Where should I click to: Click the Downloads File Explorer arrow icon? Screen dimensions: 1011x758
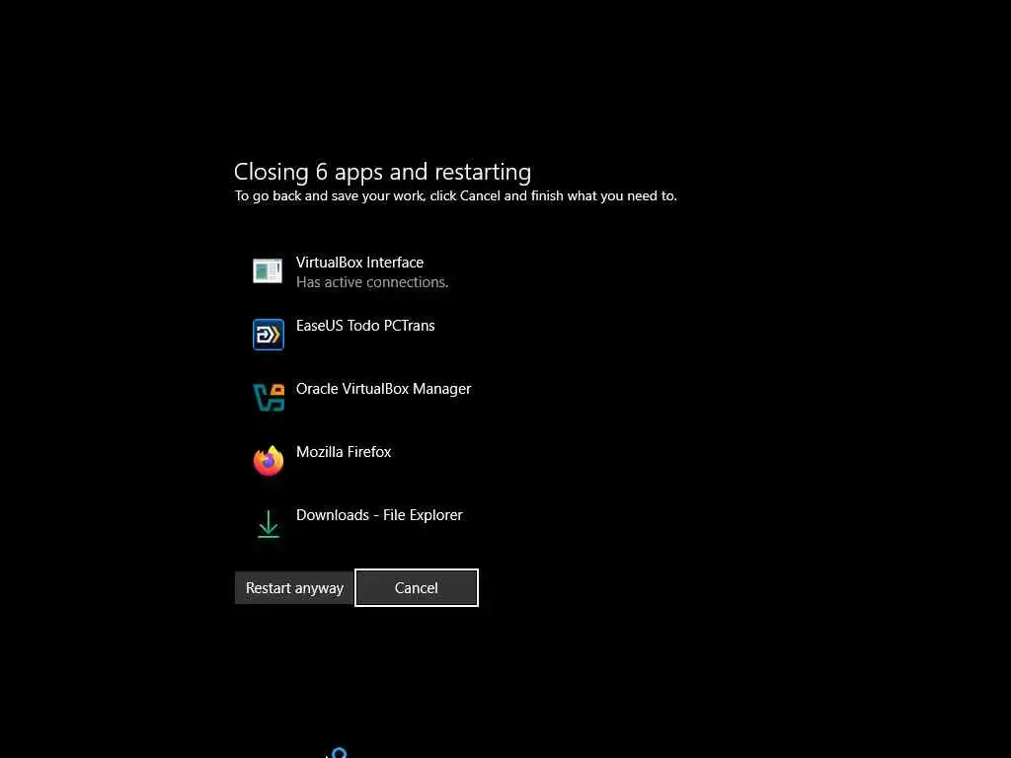click(269, 523)
